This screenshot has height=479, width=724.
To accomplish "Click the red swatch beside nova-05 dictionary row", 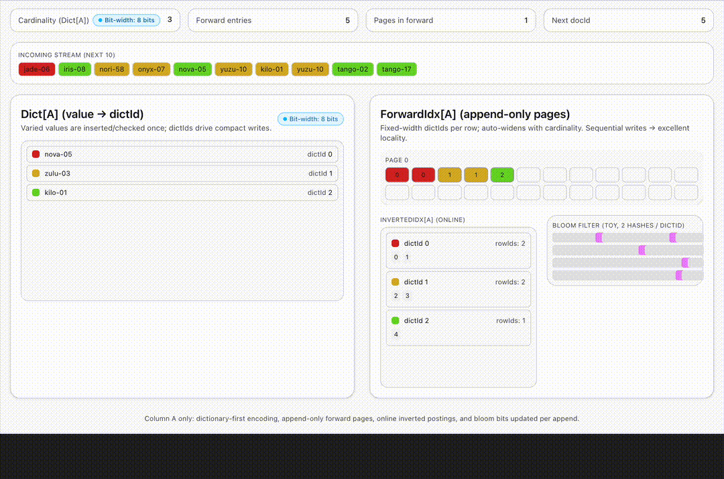I will point(36,154).
